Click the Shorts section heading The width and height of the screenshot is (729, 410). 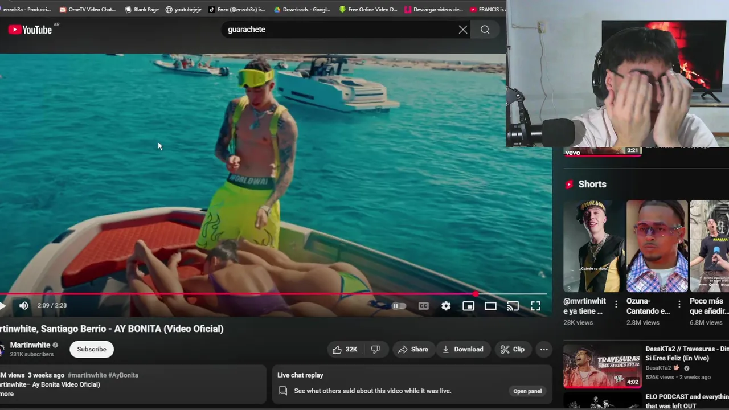coord(592,184)
